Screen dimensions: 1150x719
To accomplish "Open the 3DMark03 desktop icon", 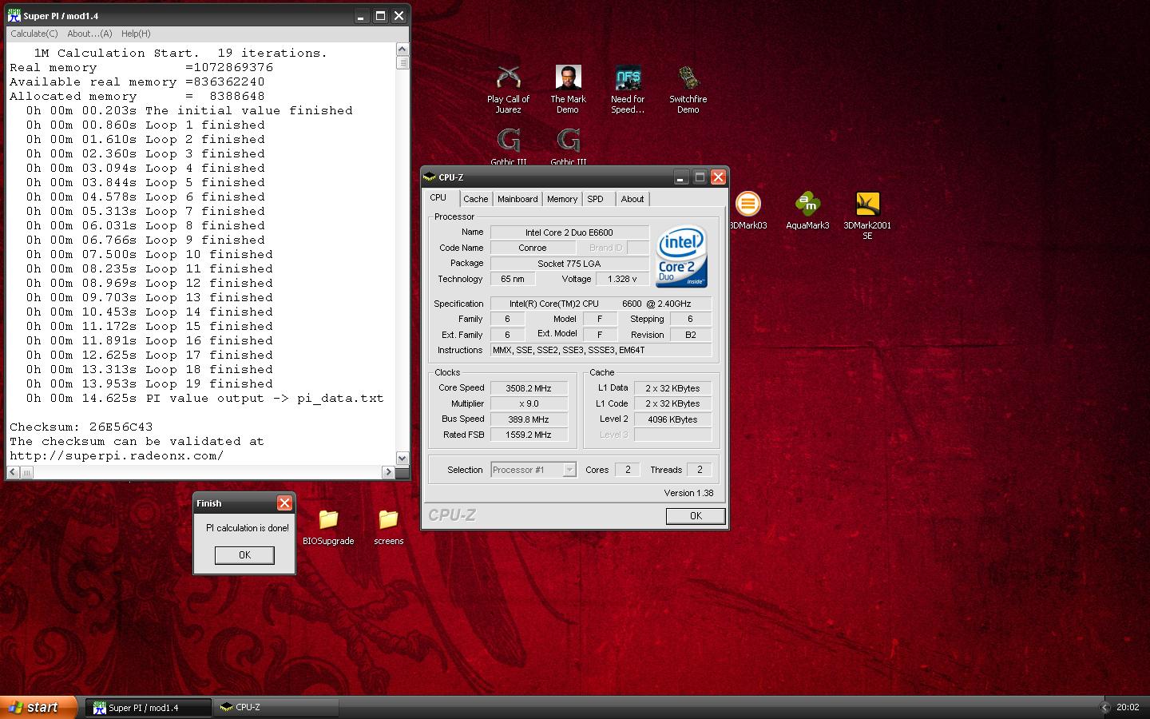I will [747, 211].
